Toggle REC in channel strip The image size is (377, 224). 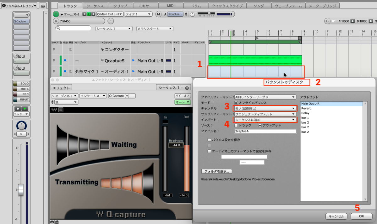click(x=21, y=94)
